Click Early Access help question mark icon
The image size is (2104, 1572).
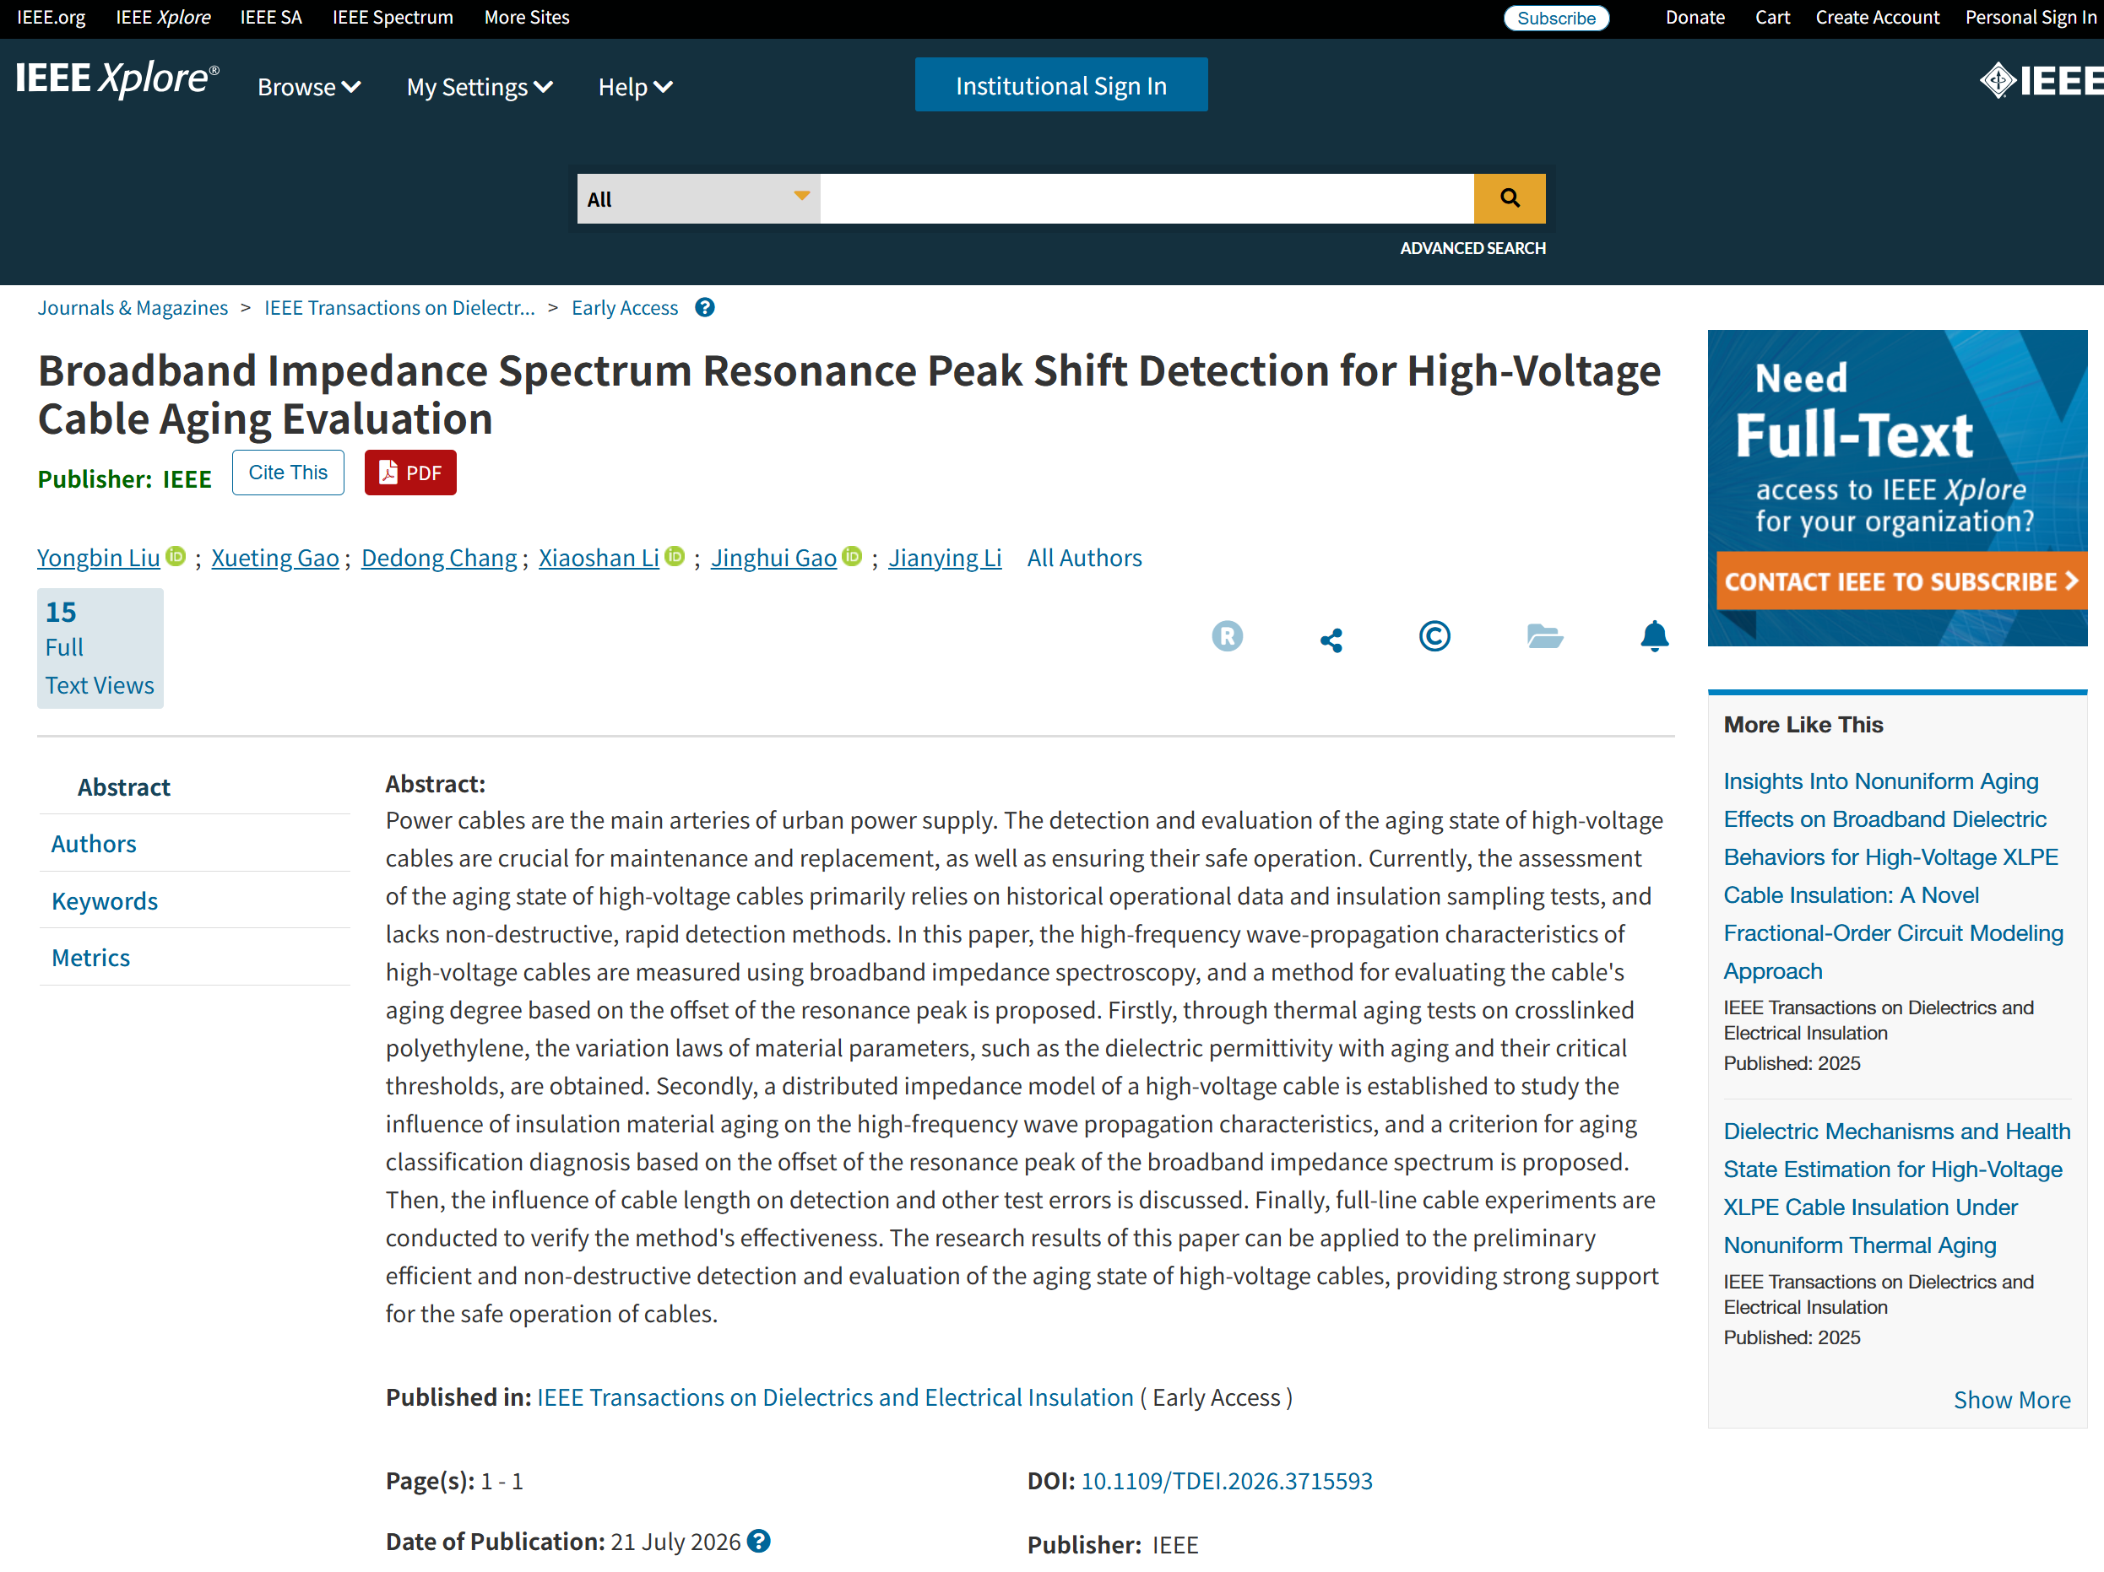705,308
